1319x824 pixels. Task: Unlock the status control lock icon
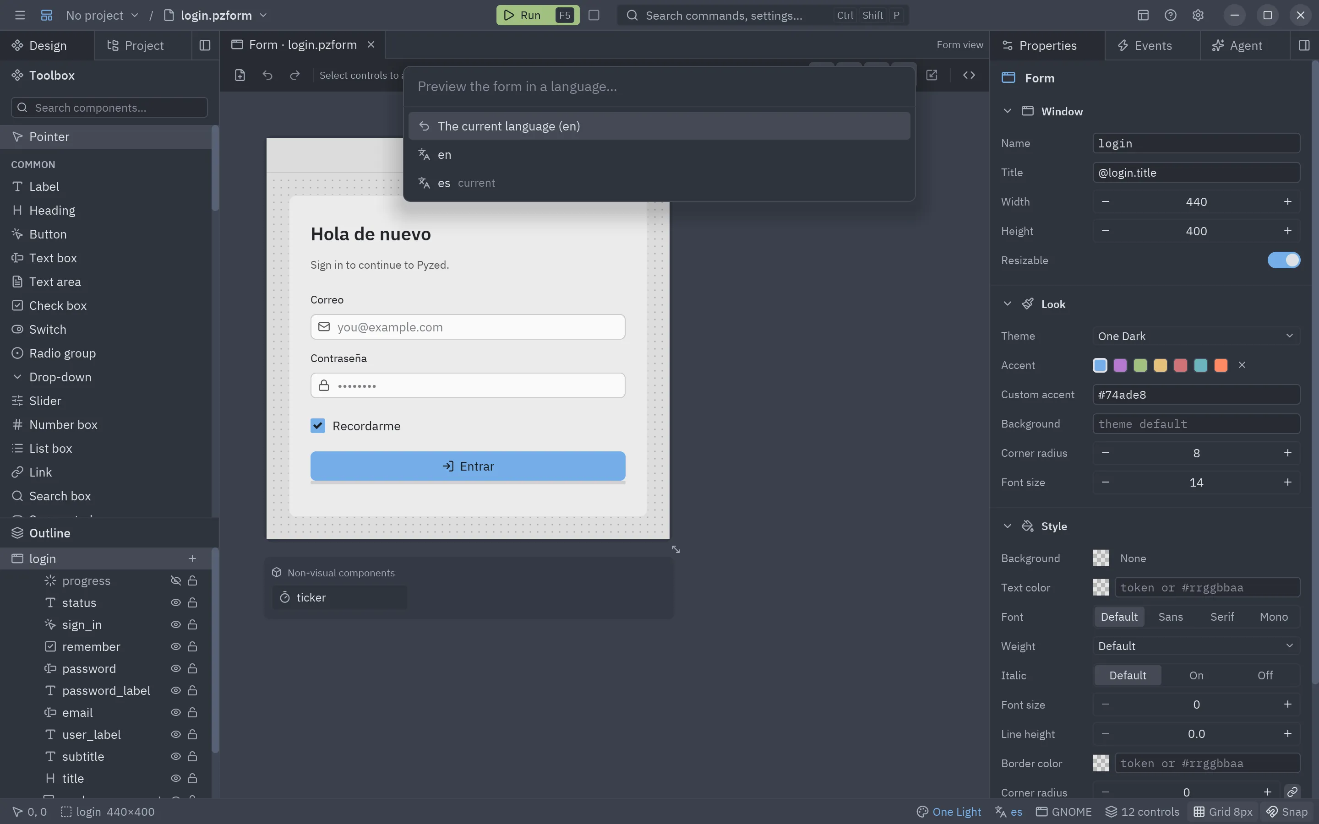point(192,603)
